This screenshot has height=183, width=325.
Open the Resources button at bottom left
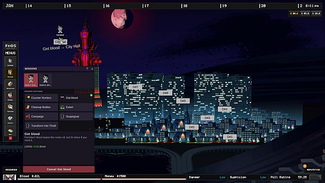coord(11,169)
